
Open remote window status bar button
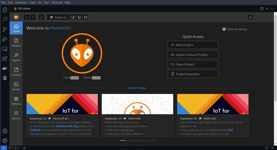(x=3, y=148)
